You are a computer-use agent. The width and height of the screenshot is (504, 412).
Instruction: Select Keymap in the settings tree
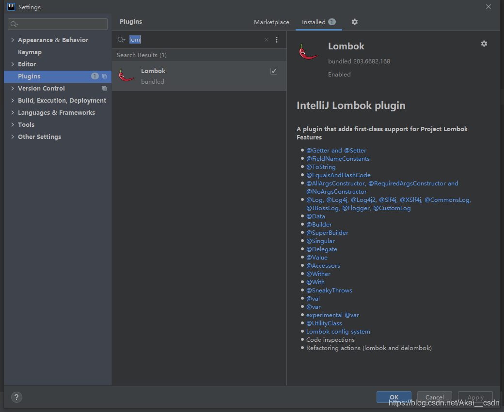[30, 52]
